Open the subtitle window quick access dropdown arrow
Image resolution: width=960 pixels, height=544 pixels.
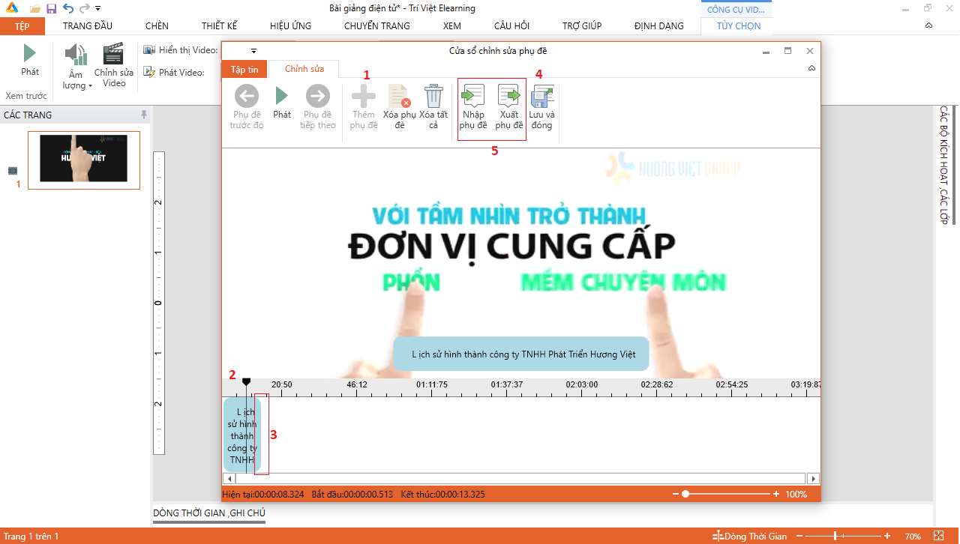coord(253,51)
